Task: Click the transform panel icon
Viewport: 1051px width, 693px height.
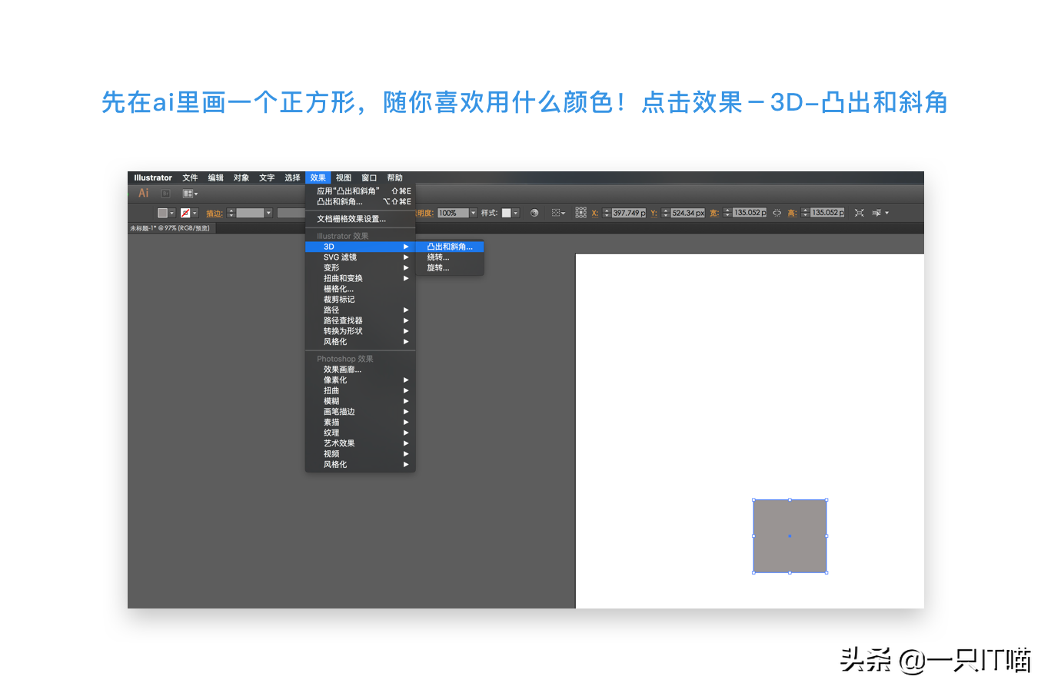Action: (x=859, y=213)
